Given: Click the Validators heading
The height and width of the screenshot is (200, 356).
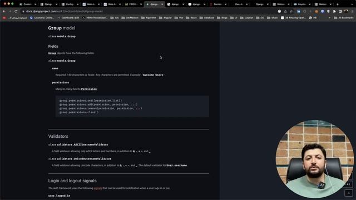Looking at the screenshot, I should coord(58,136).
